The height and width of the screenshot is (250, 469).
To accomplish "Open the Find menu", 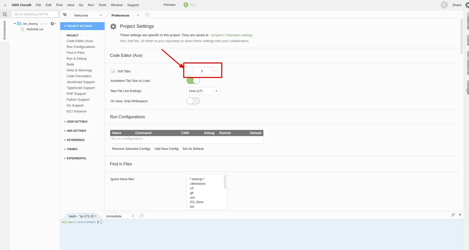I will pos(59,5).
